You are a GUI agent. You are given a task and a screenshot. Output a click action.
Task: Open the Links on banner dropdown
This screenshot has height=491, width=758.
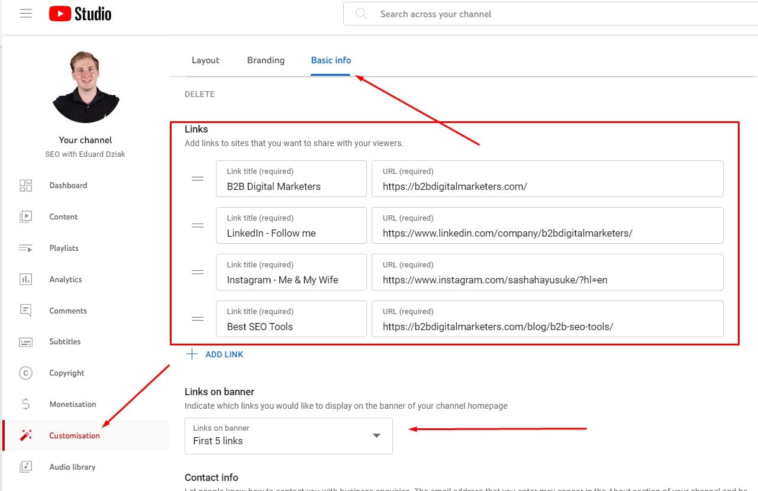click(289, 436)
